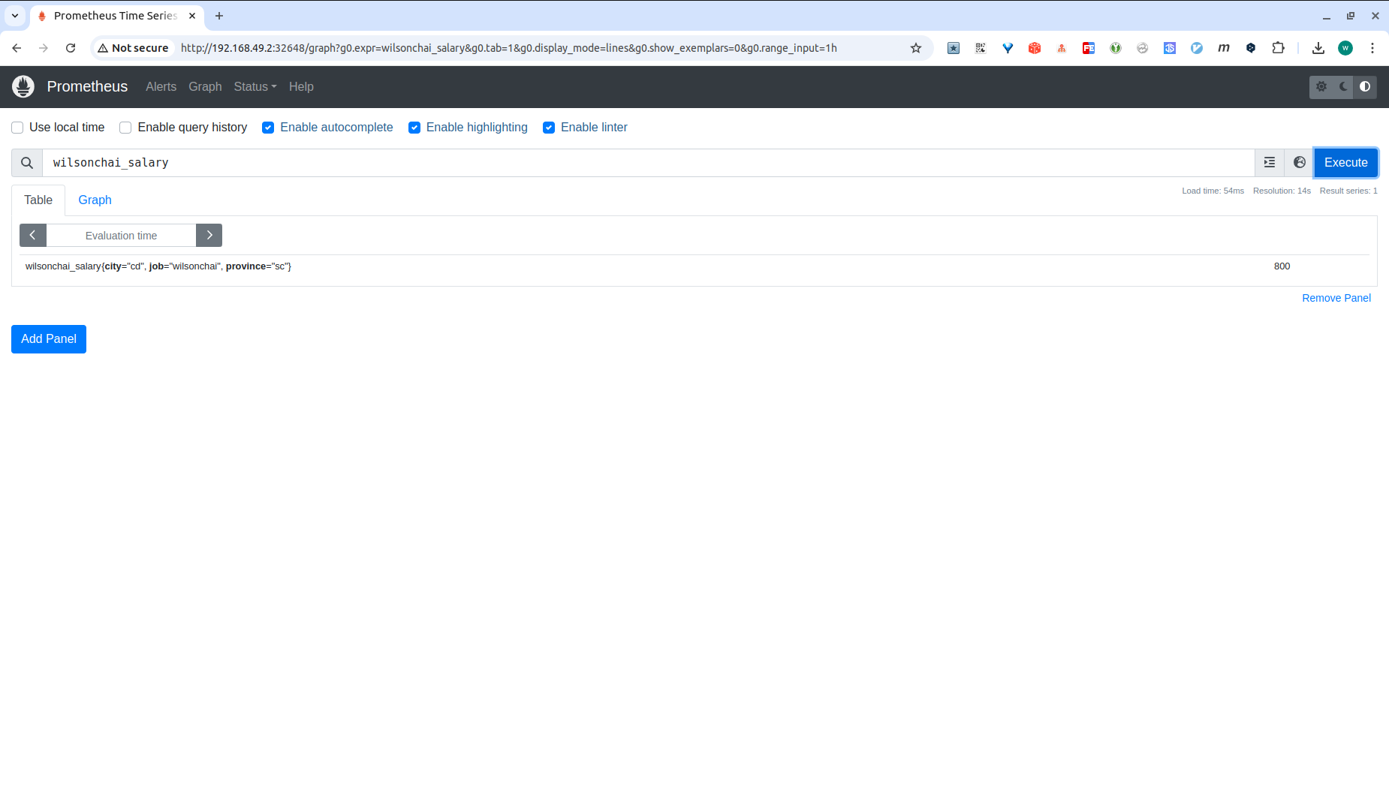Click the Prometheus brand title

pyautogui.click(x=87, y=87)
